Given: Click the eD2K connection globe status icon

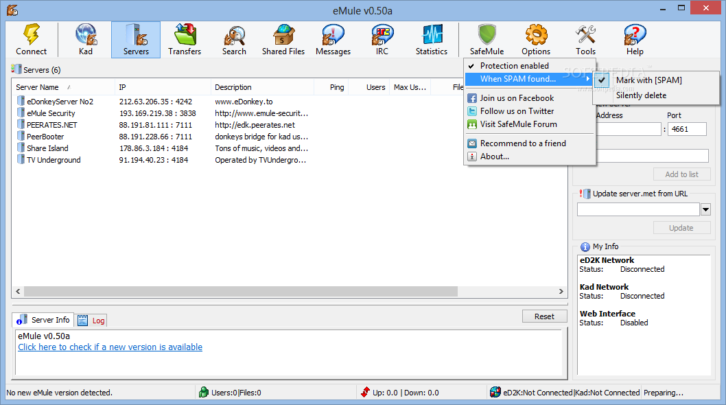Looking at the screenshot, I should point(495,392).
